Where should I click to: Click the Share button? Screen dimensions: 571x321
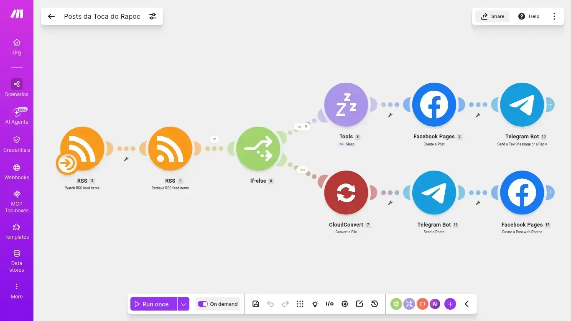pyautogui.click(x=492, y=16)
